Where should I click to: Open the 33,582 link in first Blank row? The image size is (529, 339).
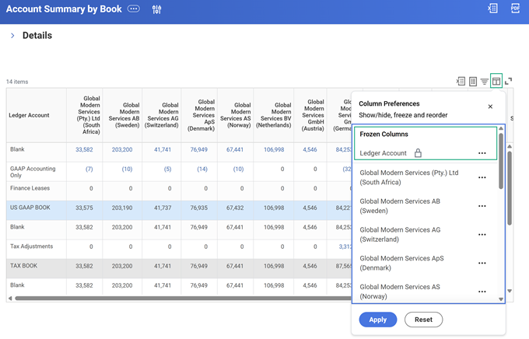pos(84,149)
